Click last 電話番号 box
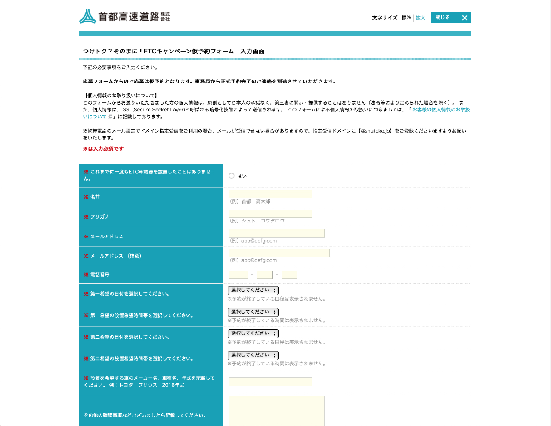The height and width of the screenshot is (426, 551). (x=289, y=275)
